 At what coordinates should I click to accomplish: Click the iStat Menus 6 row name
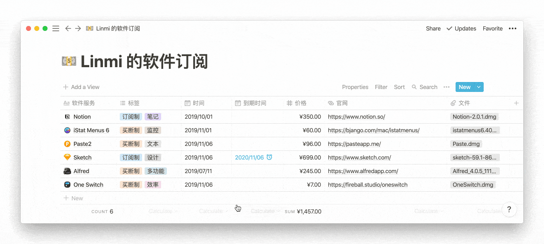(91, 130)
